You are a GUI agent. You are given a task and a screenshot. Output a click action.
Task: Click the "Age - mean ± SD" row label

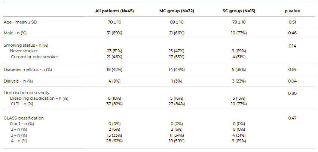coord(21,22)
